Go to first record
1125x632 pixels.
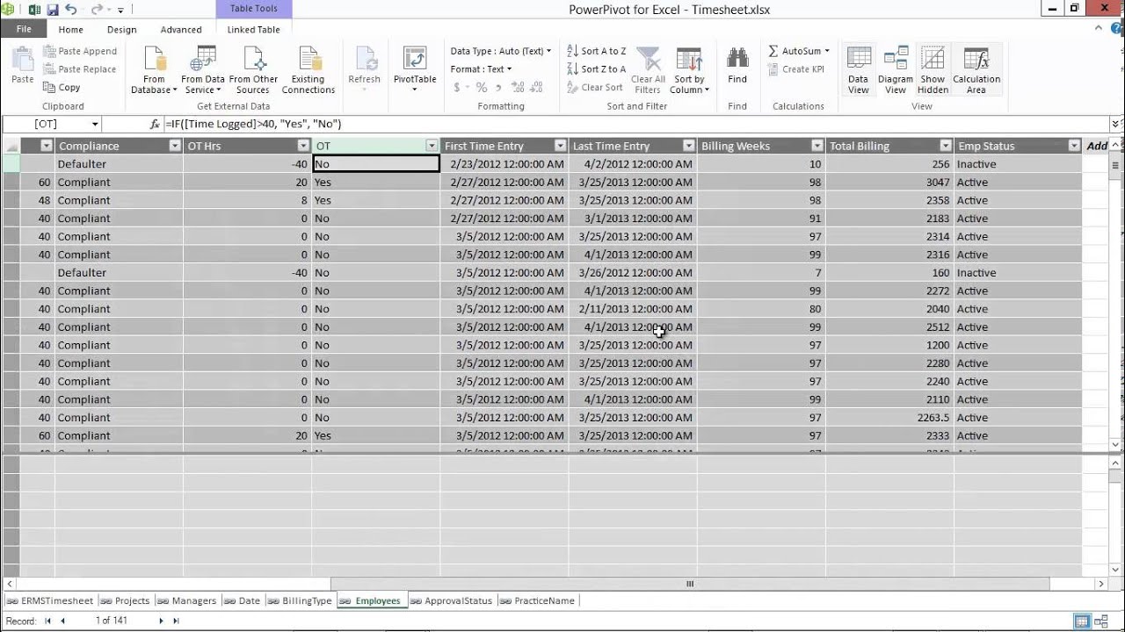coord(47,621)
